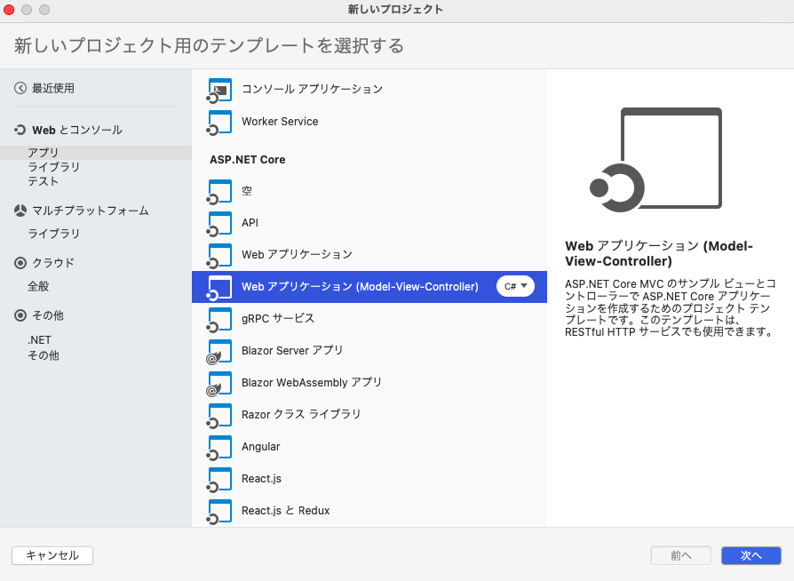Image resolution: width=794 pixels, height=581 pixels.
Task: Click the React.js と Redux icon
Action: click(219, 511)
